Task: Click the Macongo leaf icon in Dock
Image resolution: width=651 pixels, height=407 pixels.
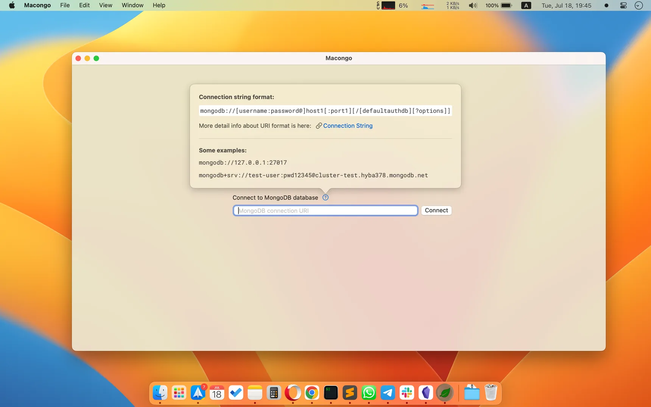Action: point(445,393)
